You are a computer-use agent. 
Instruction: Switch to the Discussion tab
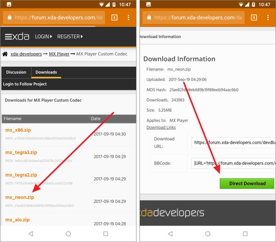16,72
